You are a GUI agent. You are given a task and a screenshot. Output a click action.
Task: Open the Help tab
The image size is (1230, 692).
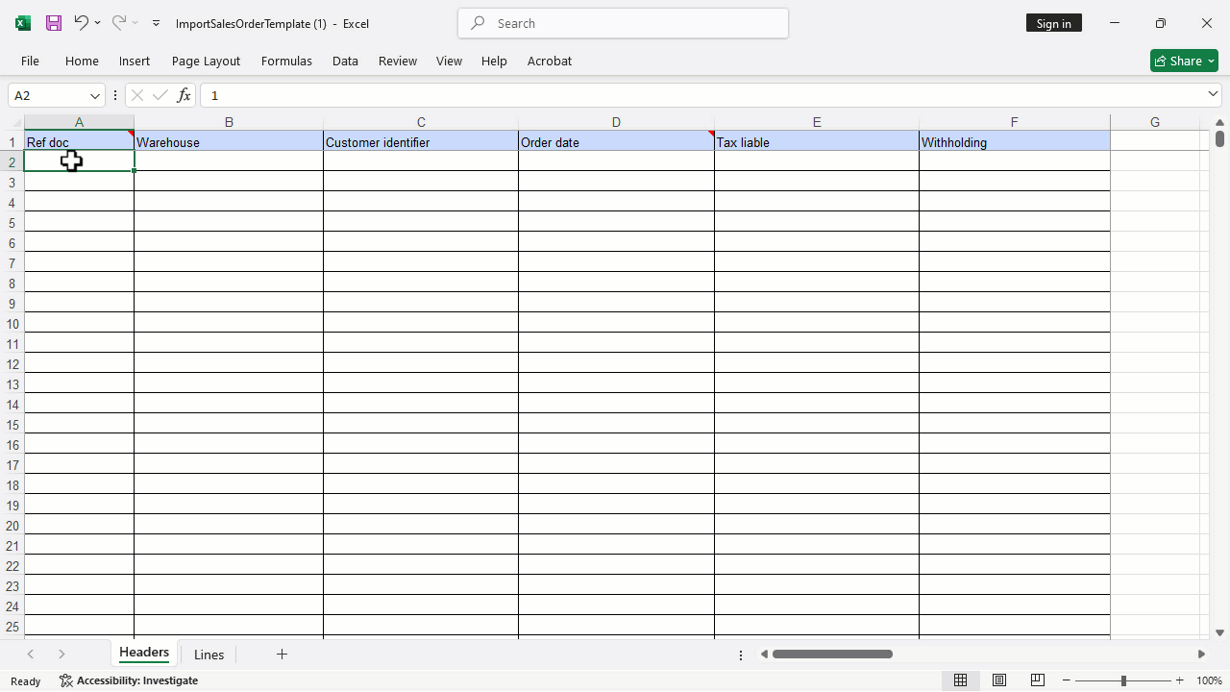(494, 61)
